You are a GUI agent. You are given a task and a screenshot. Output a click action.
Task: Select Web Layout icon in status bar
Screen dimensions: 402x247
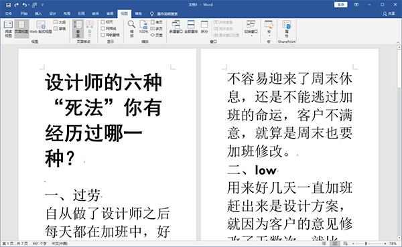(346, 244)
